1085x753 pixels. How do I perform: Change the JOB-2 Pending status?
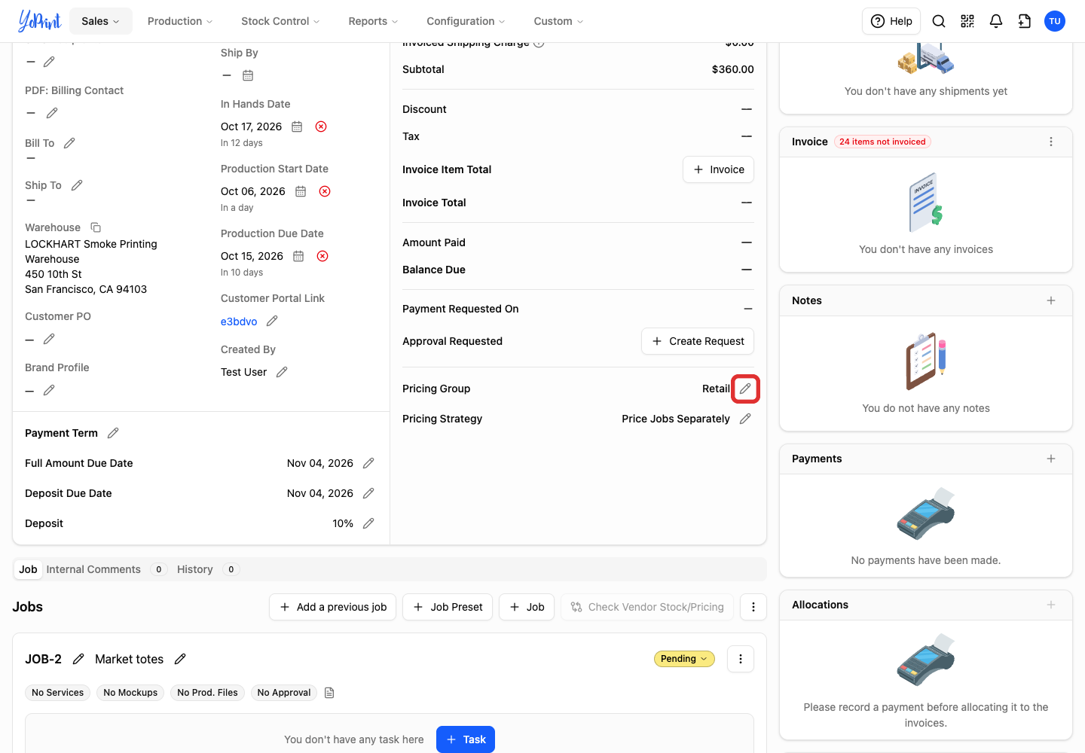pyautogui.click(x=684, y=659)
